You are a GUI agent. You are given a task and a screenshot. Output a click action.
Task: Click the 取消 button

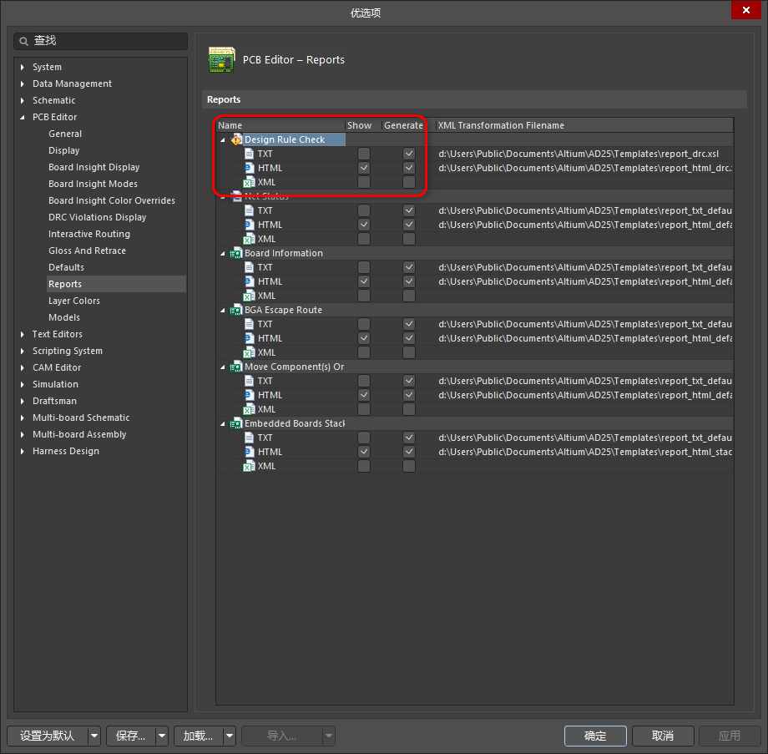(x=663, y=736)
